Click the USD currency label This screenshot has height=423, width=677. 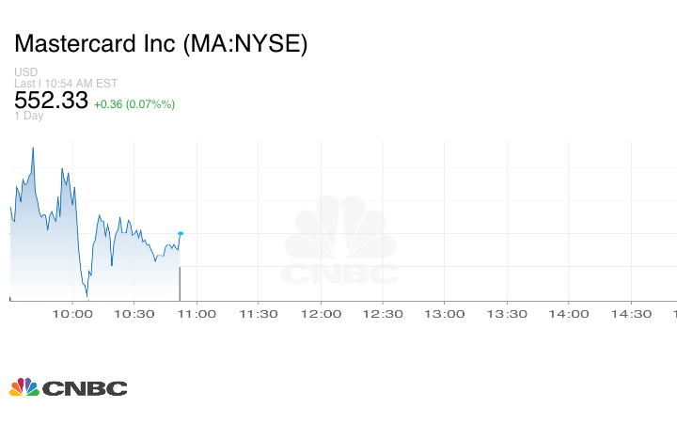[x=25, y=72]
